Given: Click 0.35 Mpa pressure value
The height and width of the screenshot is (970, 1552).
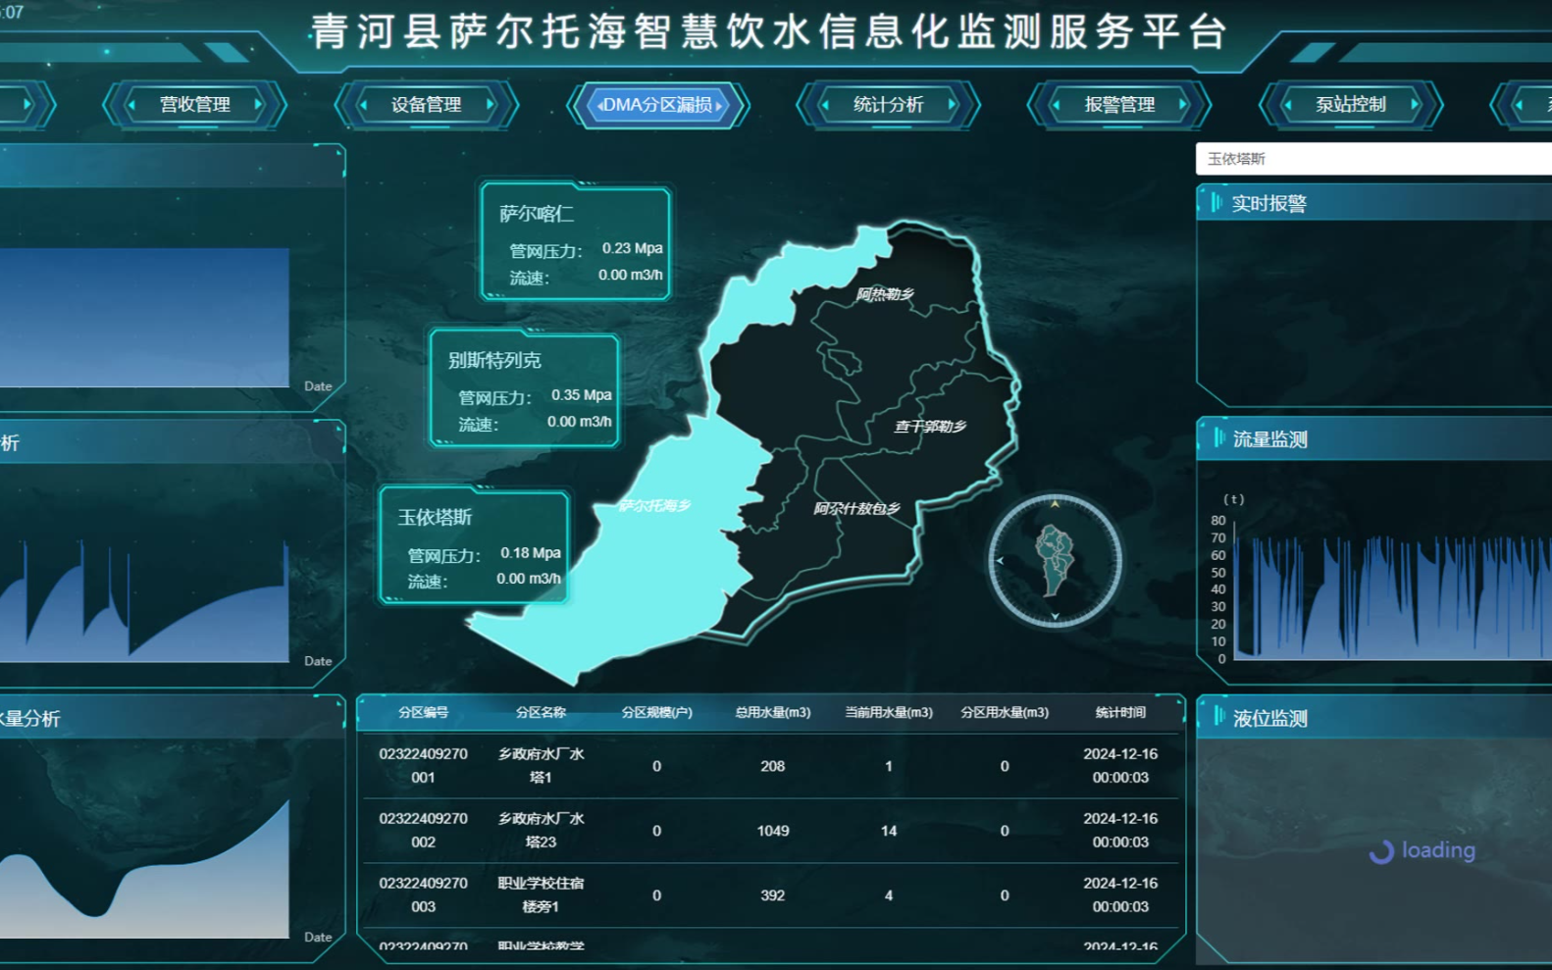Looking at the screenshot, I should coord(581,394).
